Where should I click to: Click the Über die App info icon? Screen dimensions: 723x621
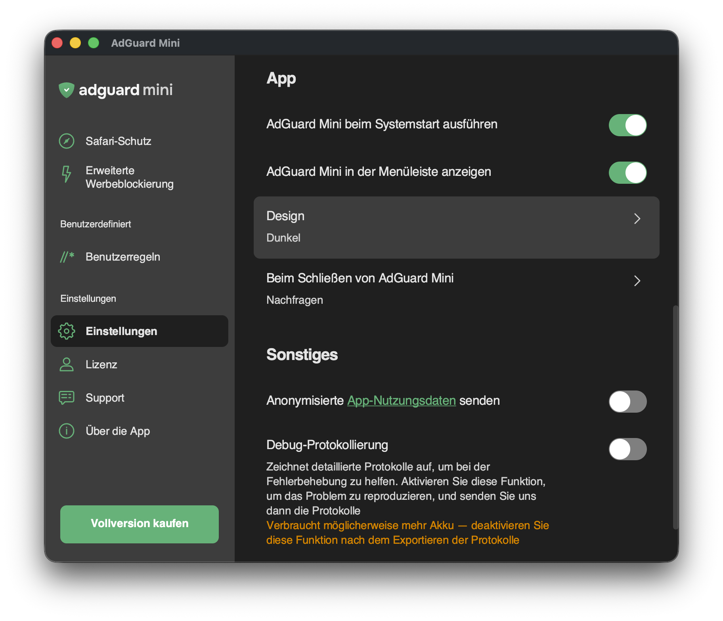(x=67, y=431)
